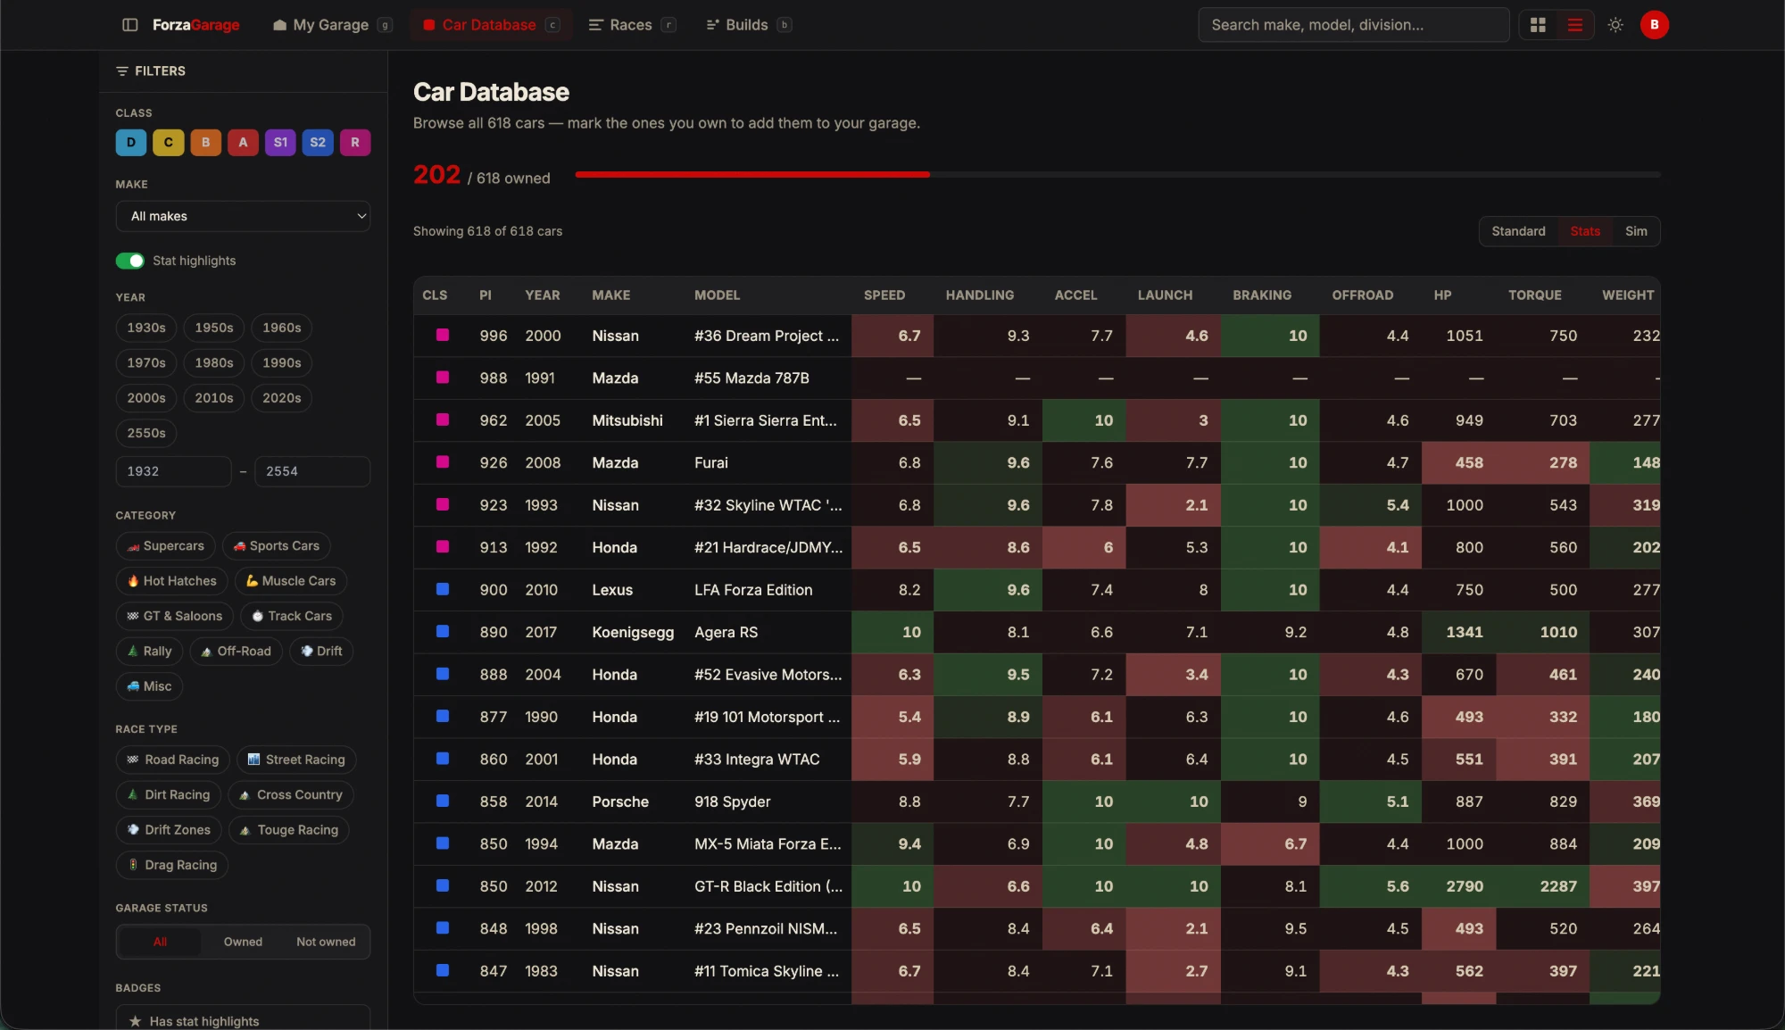Filter by the 1990s year button
The height and width of the screenshot is (1030, 1785).
click(282, 363)
